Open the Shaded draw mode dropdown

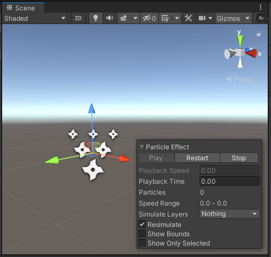[x=35, y=18]
